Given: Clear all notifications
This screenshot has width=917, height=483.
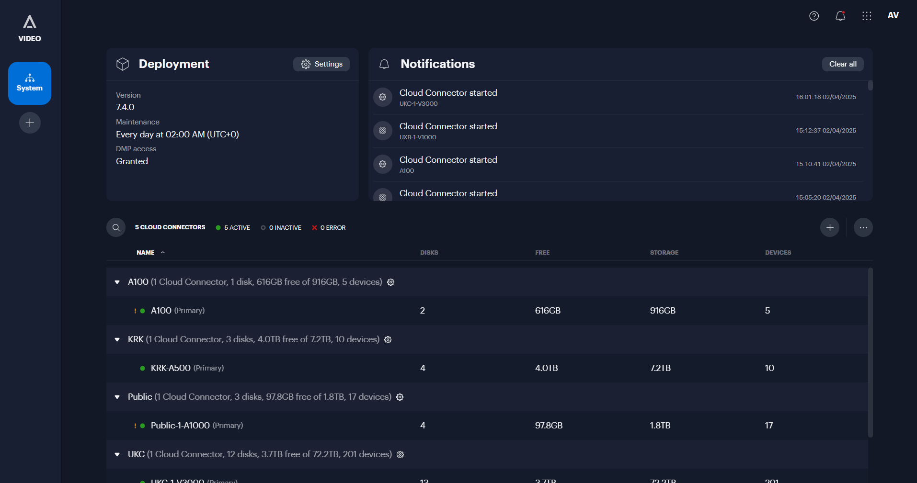Looking at the screenshot, I should click(x=843, y=64).
